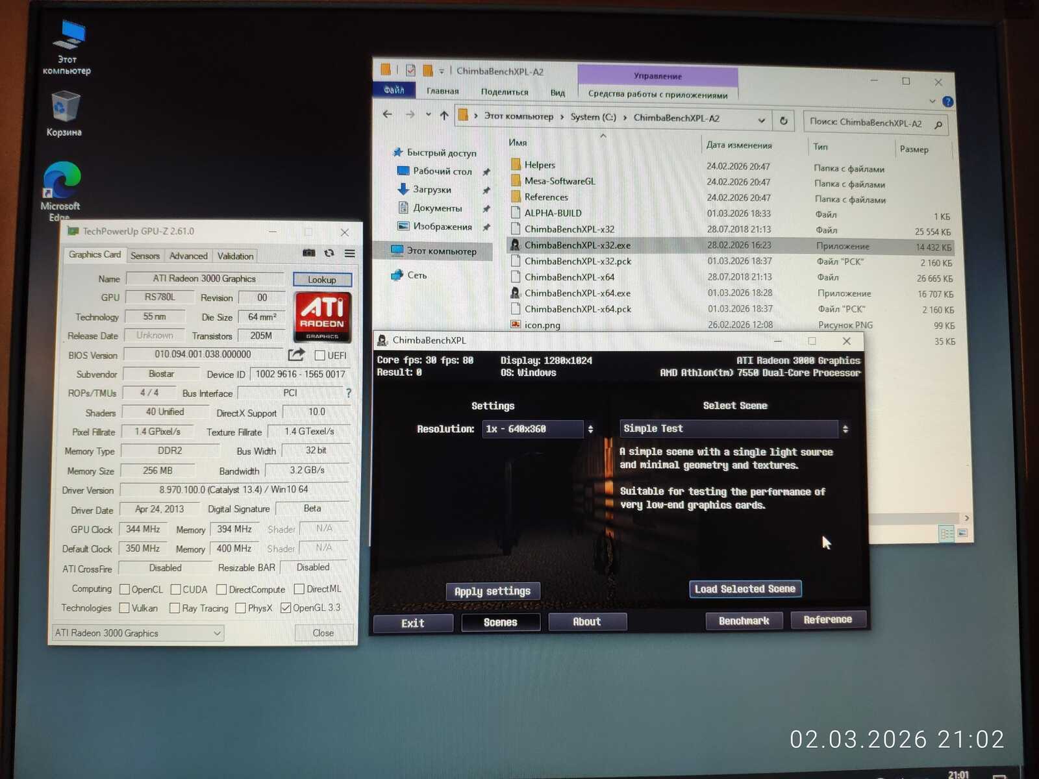
Task: Open the Поделиться ribbon tab
Action: [x=505, y=92]
